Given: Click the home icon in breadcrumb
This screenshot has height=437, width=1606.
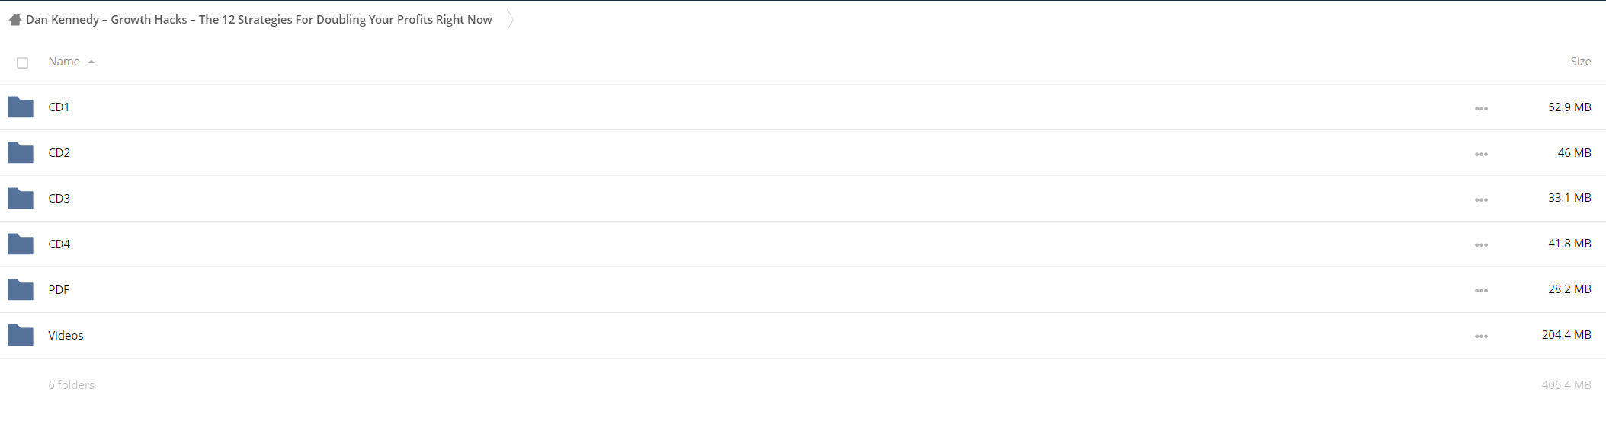Looking at the screenshot, I should tap(15, 20).
